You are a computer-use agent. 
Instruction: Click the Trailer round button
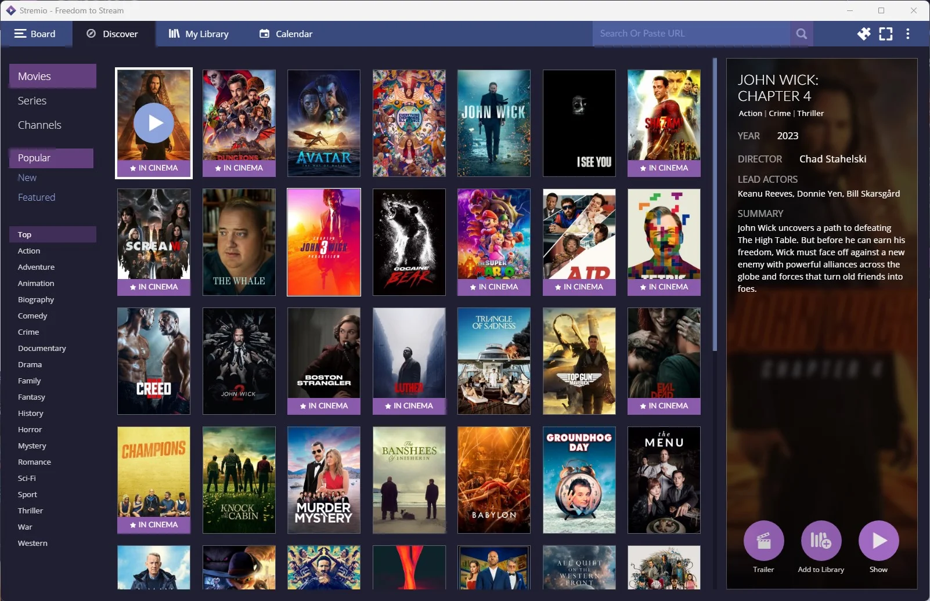pos(763,541)
